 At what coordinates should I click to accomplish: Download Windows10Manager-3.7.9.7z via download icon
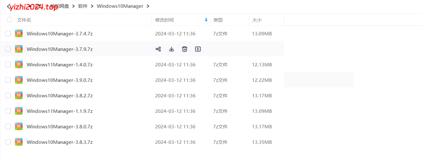click(171, 49)
